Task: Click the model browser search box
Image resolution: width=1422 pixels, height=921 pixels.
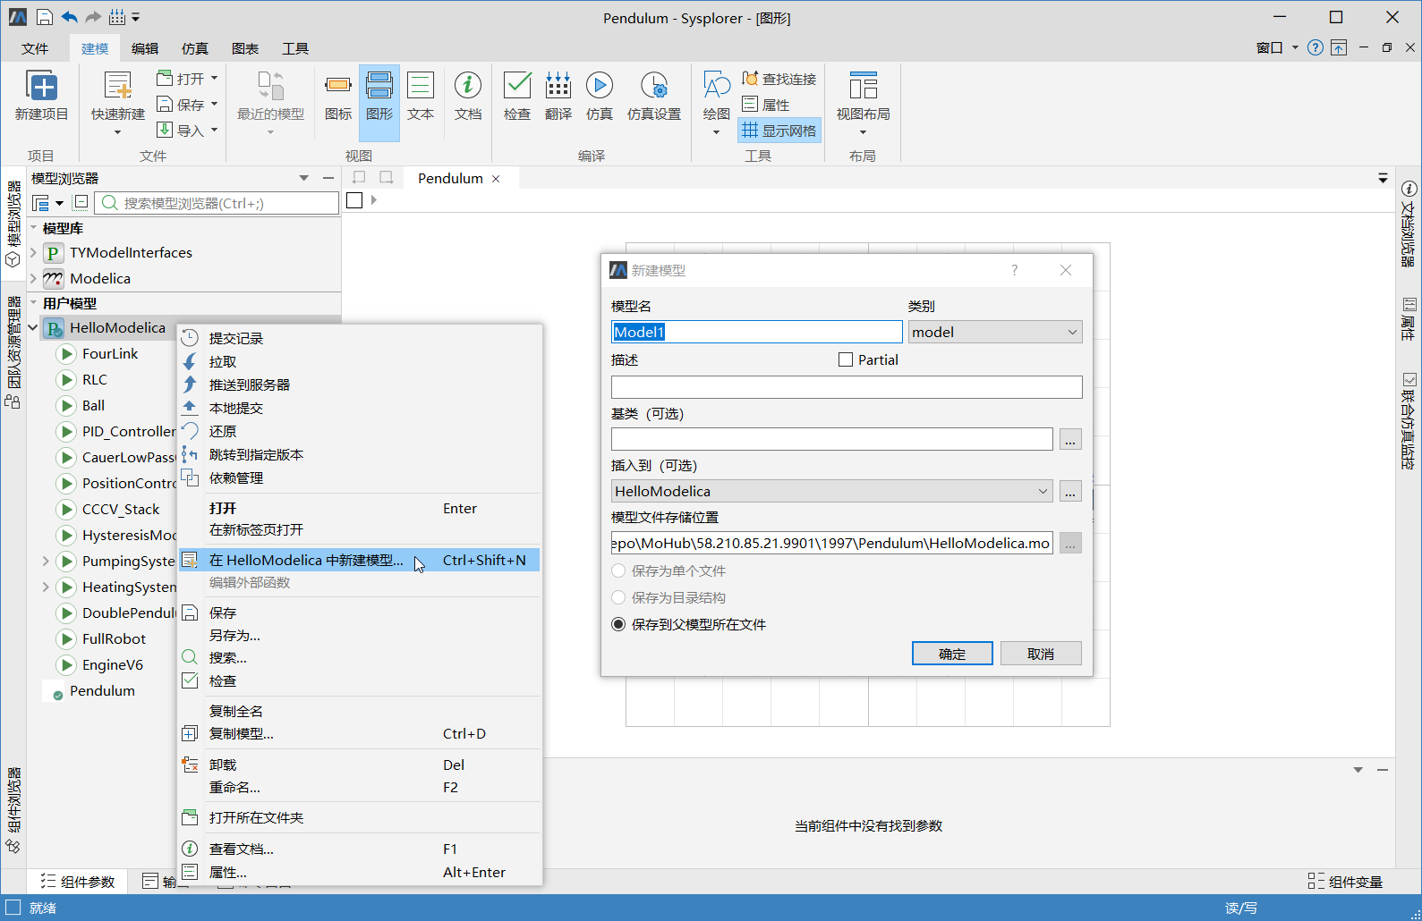Action: 217,203
